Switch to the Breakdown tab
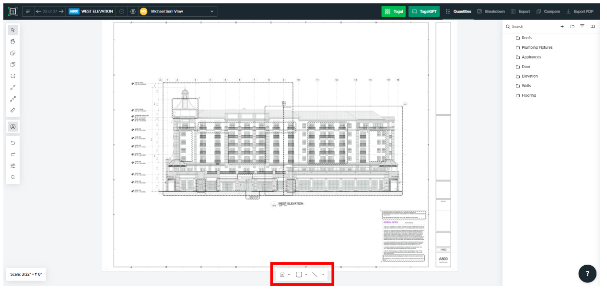Screen dimensions: 607x291 point(490,11)
